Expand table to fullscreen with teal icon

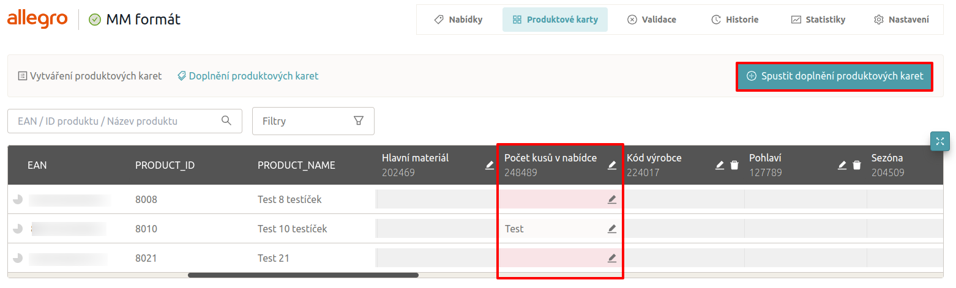939,141
